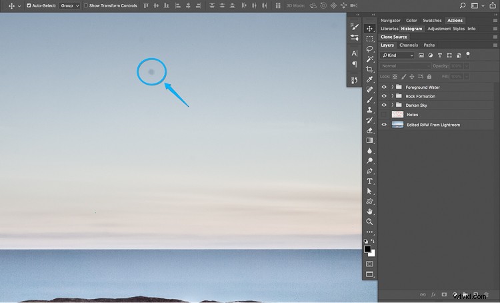Hide the Rock Formation group
The height and width of the screenshot is (303, 500).
(384, 96)
